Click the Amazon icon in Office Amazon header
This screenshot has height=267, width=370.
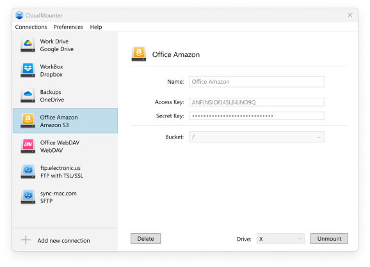pyautogui.click(x=139, y=54)
